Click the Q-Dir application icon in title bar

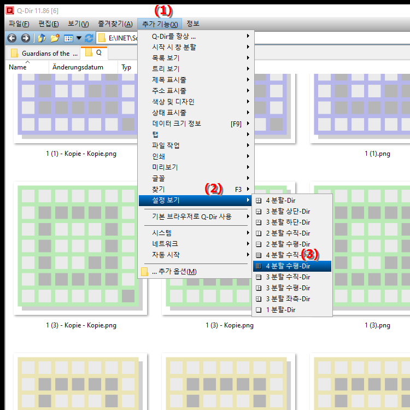(x=10, y=10)
